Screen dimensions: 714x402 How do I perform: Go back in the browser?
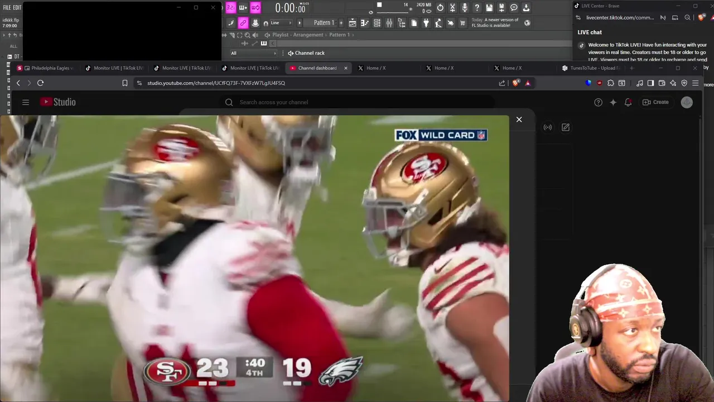(18, 83)
